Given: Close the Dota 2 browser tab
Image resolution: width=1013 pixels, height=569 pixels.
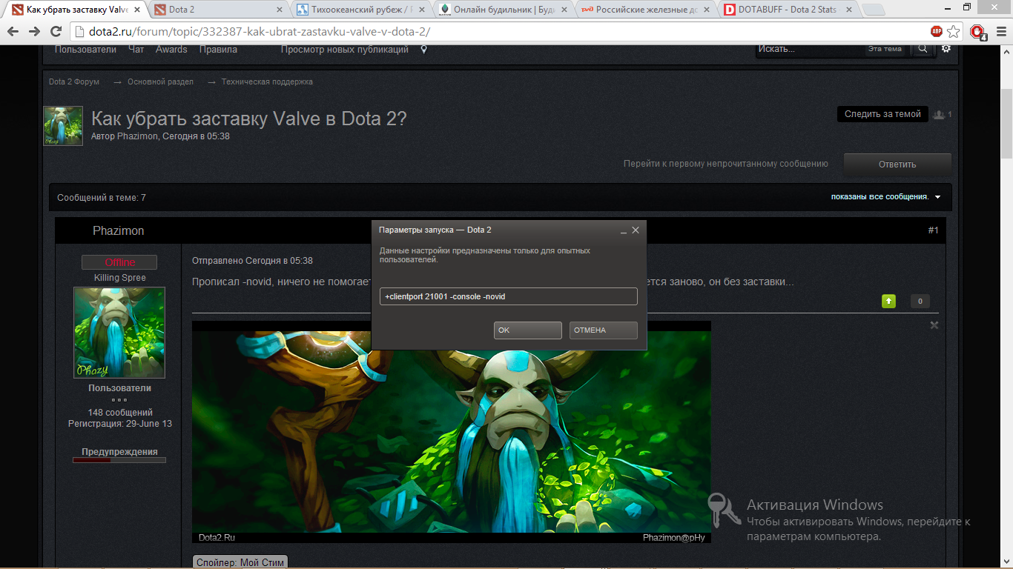Looking at the screenshot, I should pyautogui.click(x=280, y=10).
